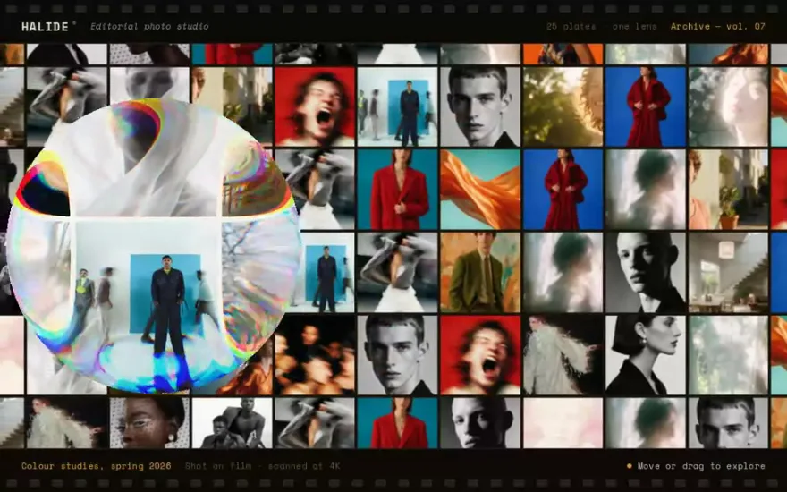Viewport: 787px width, 492px height.
Task: Open bald high-contrast portrait above bob-haired woman
Action: pos(646,272)
